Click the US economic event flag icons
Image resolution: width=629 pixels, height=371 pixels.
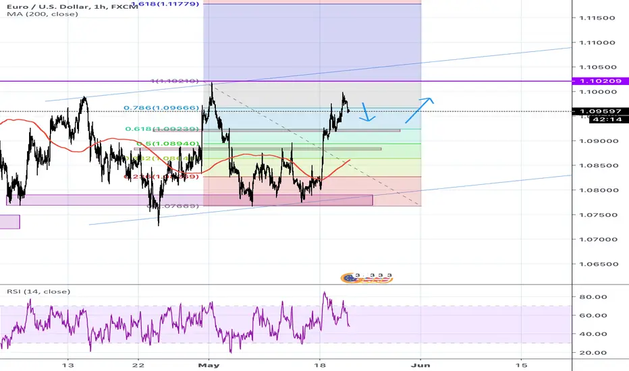[366, 277]
